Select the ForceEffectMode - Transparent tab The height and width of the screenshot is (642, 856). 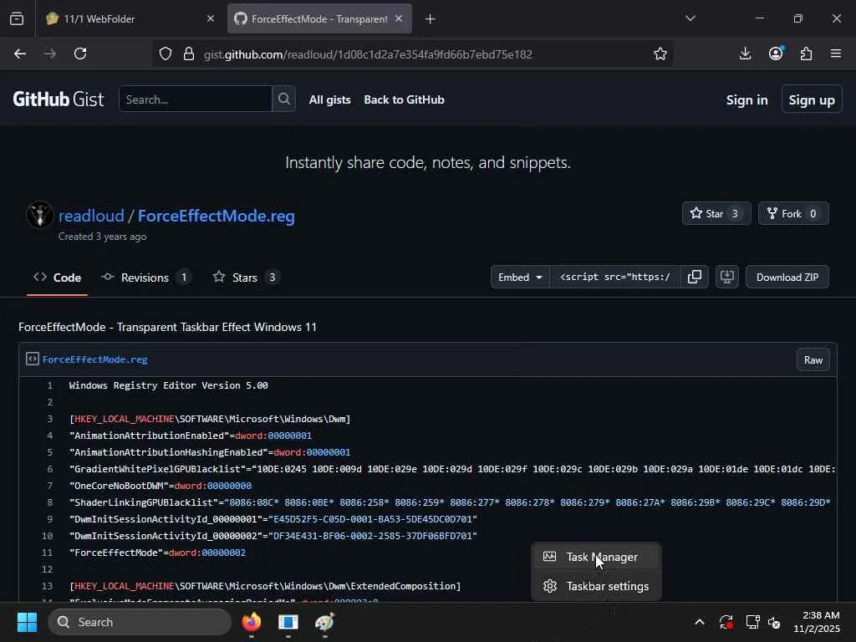pyautogui.click(x=319, y=18)
